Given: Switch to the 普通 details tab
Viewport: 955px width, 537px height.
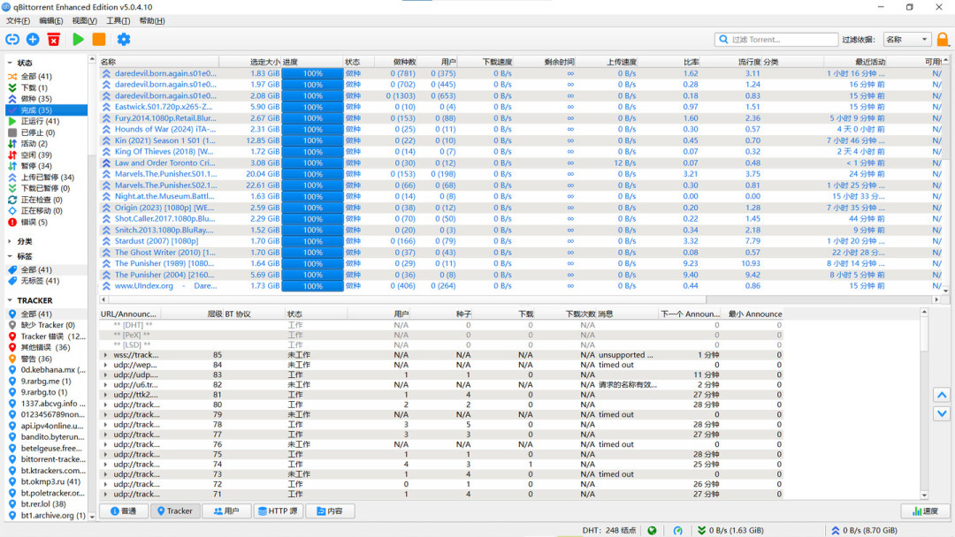Looking at the screenshot, I should tap(124, 511).
